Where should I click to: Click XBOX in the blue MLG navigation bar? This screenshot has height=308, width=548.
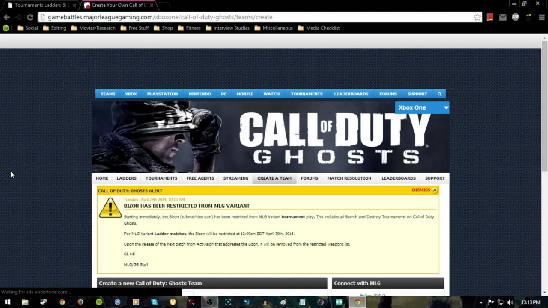click(131, 94)
